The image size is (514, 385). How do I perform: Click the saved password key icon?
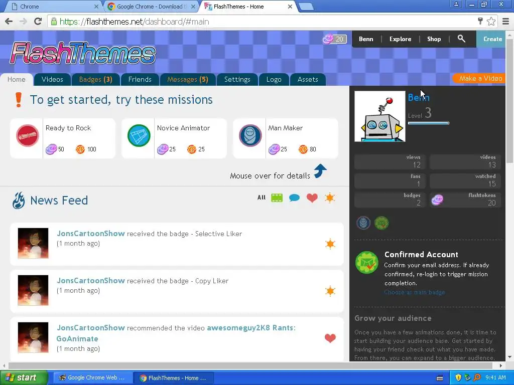[480, 21]
